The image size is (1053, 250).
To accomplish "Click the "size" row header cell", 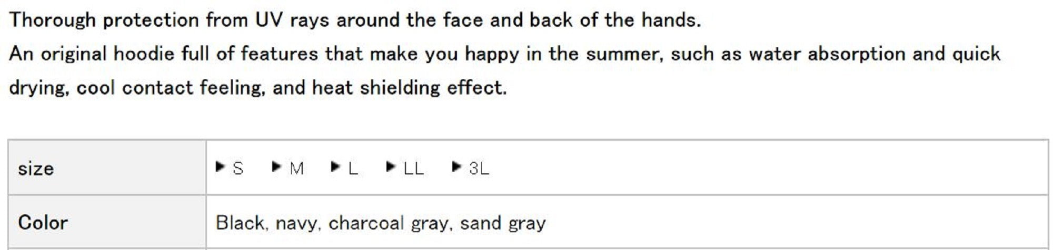I will tap(107, 169).
